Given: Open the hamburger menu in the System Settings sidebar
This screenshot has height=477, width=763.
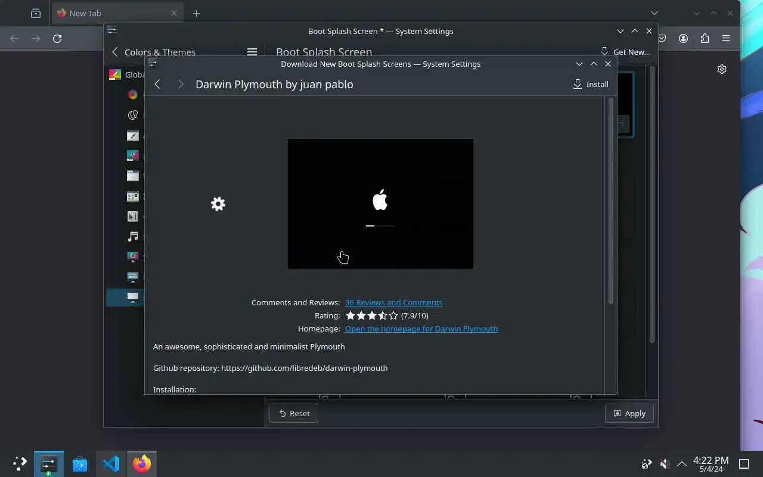Looking at the screenshot, I should pyautogui.click(x=252, y=52).
